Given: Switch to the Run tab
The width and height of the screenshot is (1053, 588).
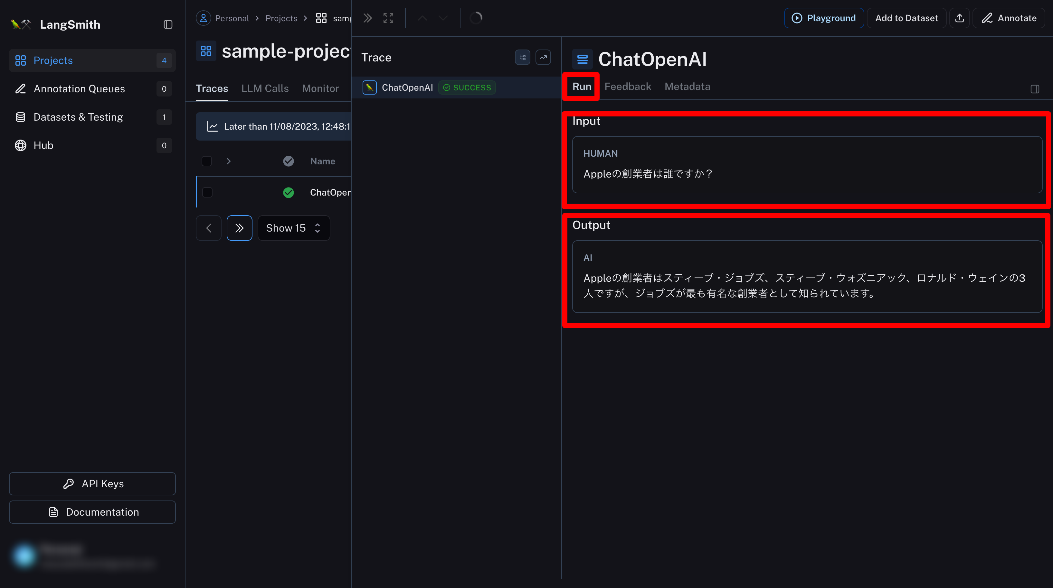Looking at the screenshot, I should (x=582, y=87).
